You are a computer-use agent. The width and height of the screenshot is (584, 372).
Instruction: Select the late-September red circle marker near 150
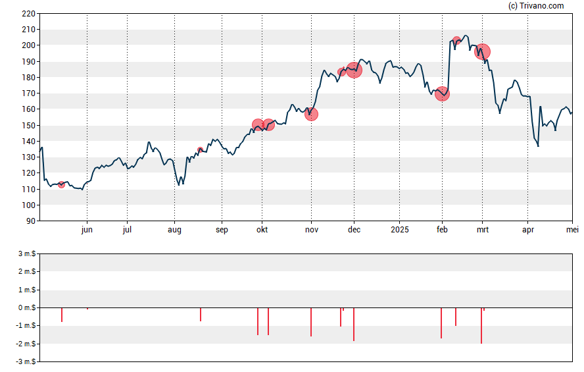pos(258,125)
